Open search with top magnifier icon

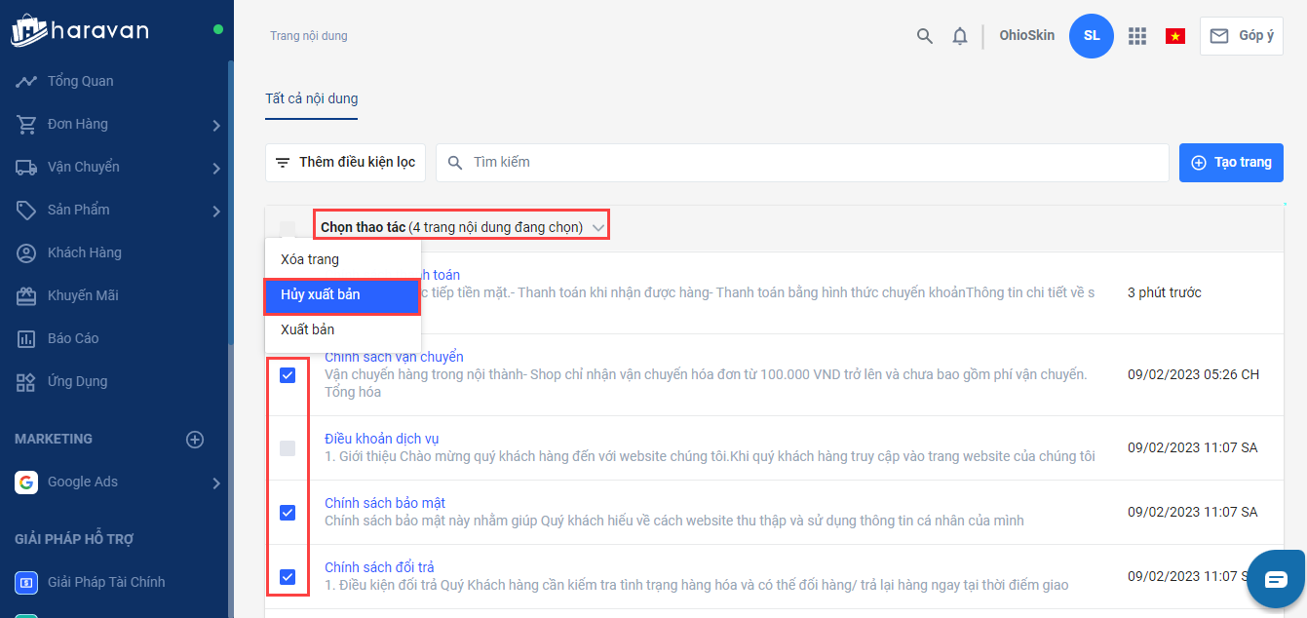(925, 36)
